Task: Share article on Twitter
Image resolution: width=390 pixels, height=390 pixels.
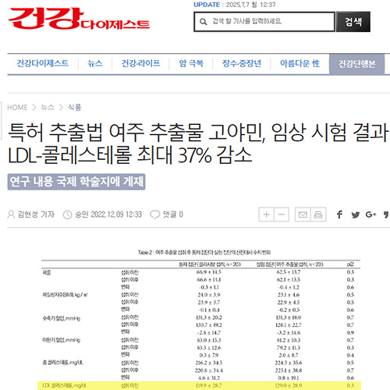Action: [x=355, y=214]
